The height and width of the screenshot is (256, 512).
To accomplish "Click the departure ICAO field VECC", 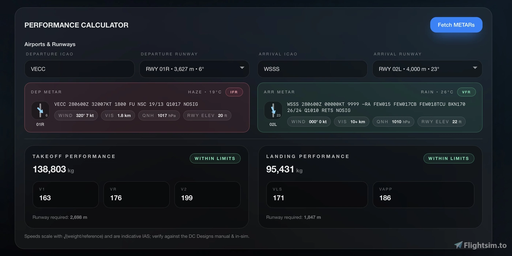I will pos(79,69).
